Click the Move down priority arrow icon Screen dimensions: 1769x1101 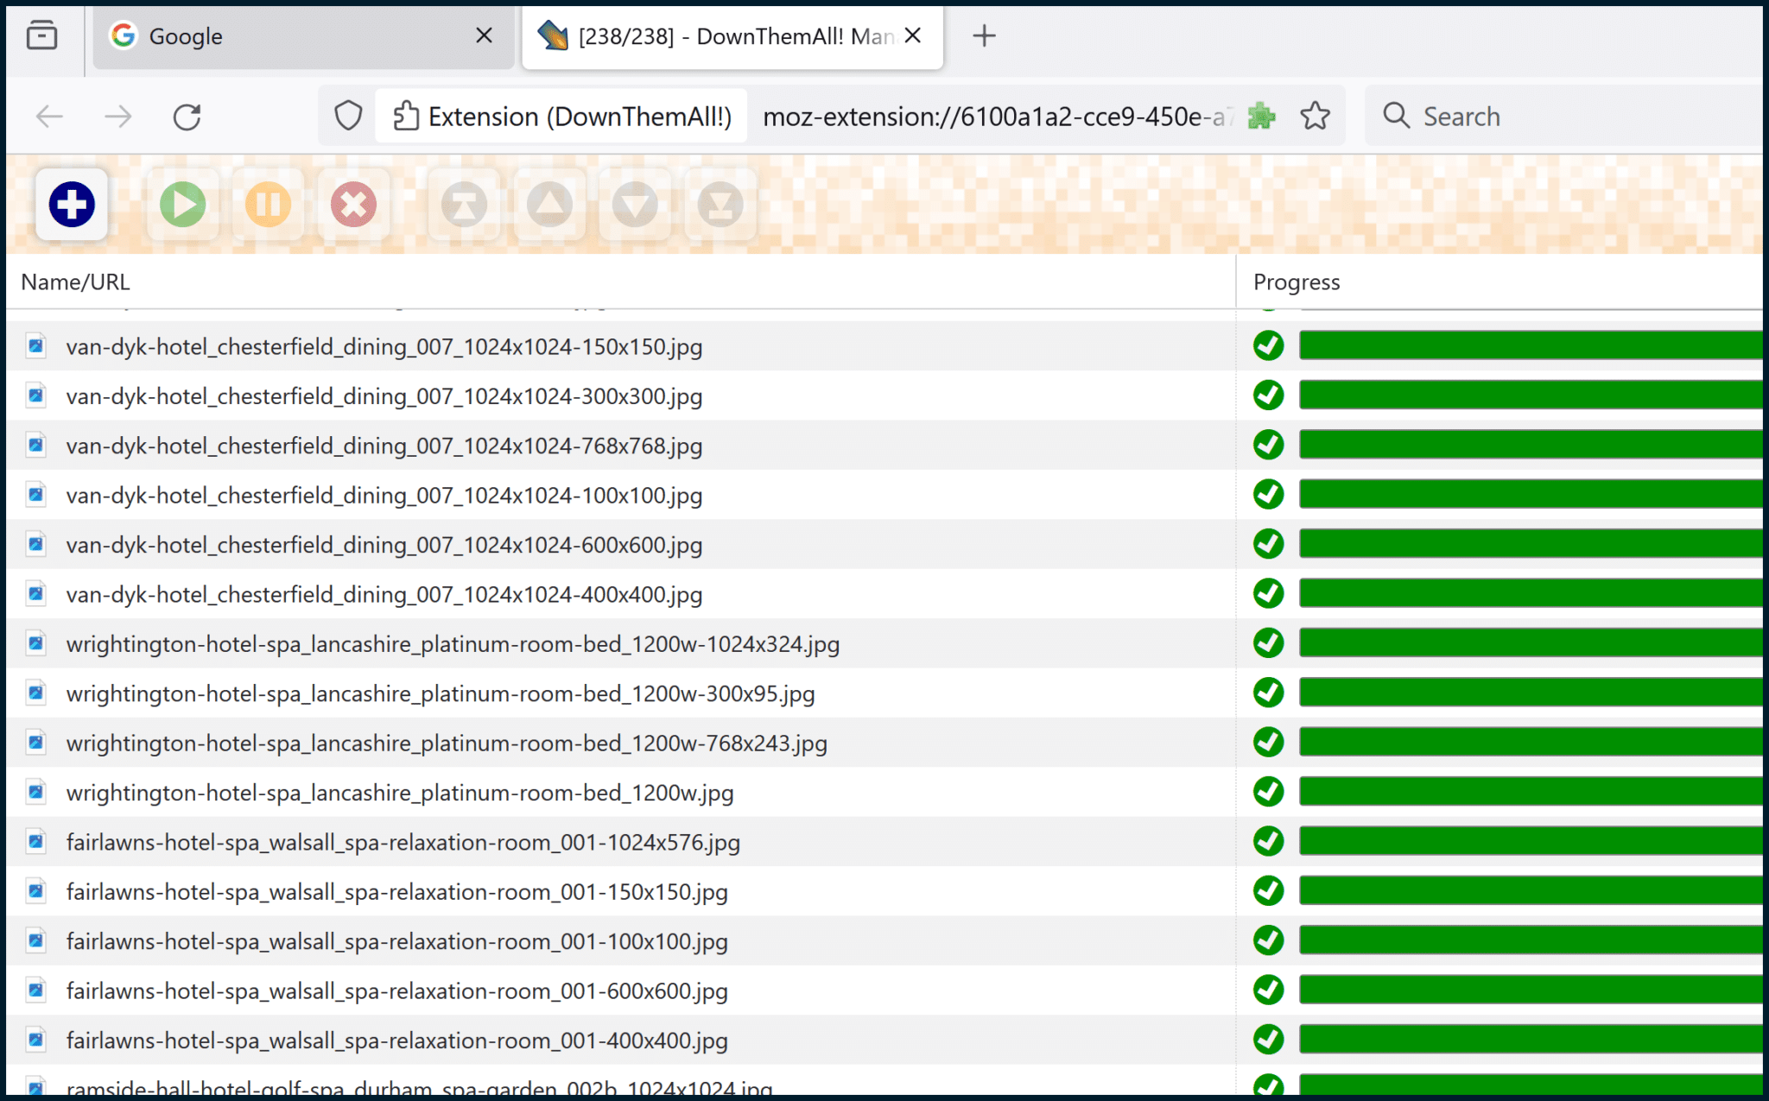(x=634, y=202)
